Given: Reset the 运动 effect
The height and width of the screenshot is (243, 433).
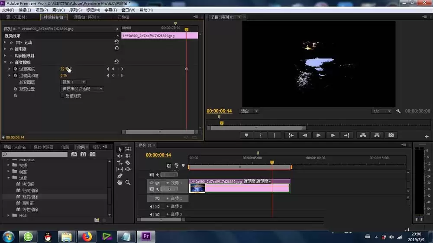Looking at the screenshot, I should (116, 42).
